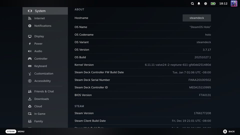Image resolution: width=240 pixels, height=135 pixels.
Task: Click the Notifications alert icon in sidebar
Action: point(30,26)
